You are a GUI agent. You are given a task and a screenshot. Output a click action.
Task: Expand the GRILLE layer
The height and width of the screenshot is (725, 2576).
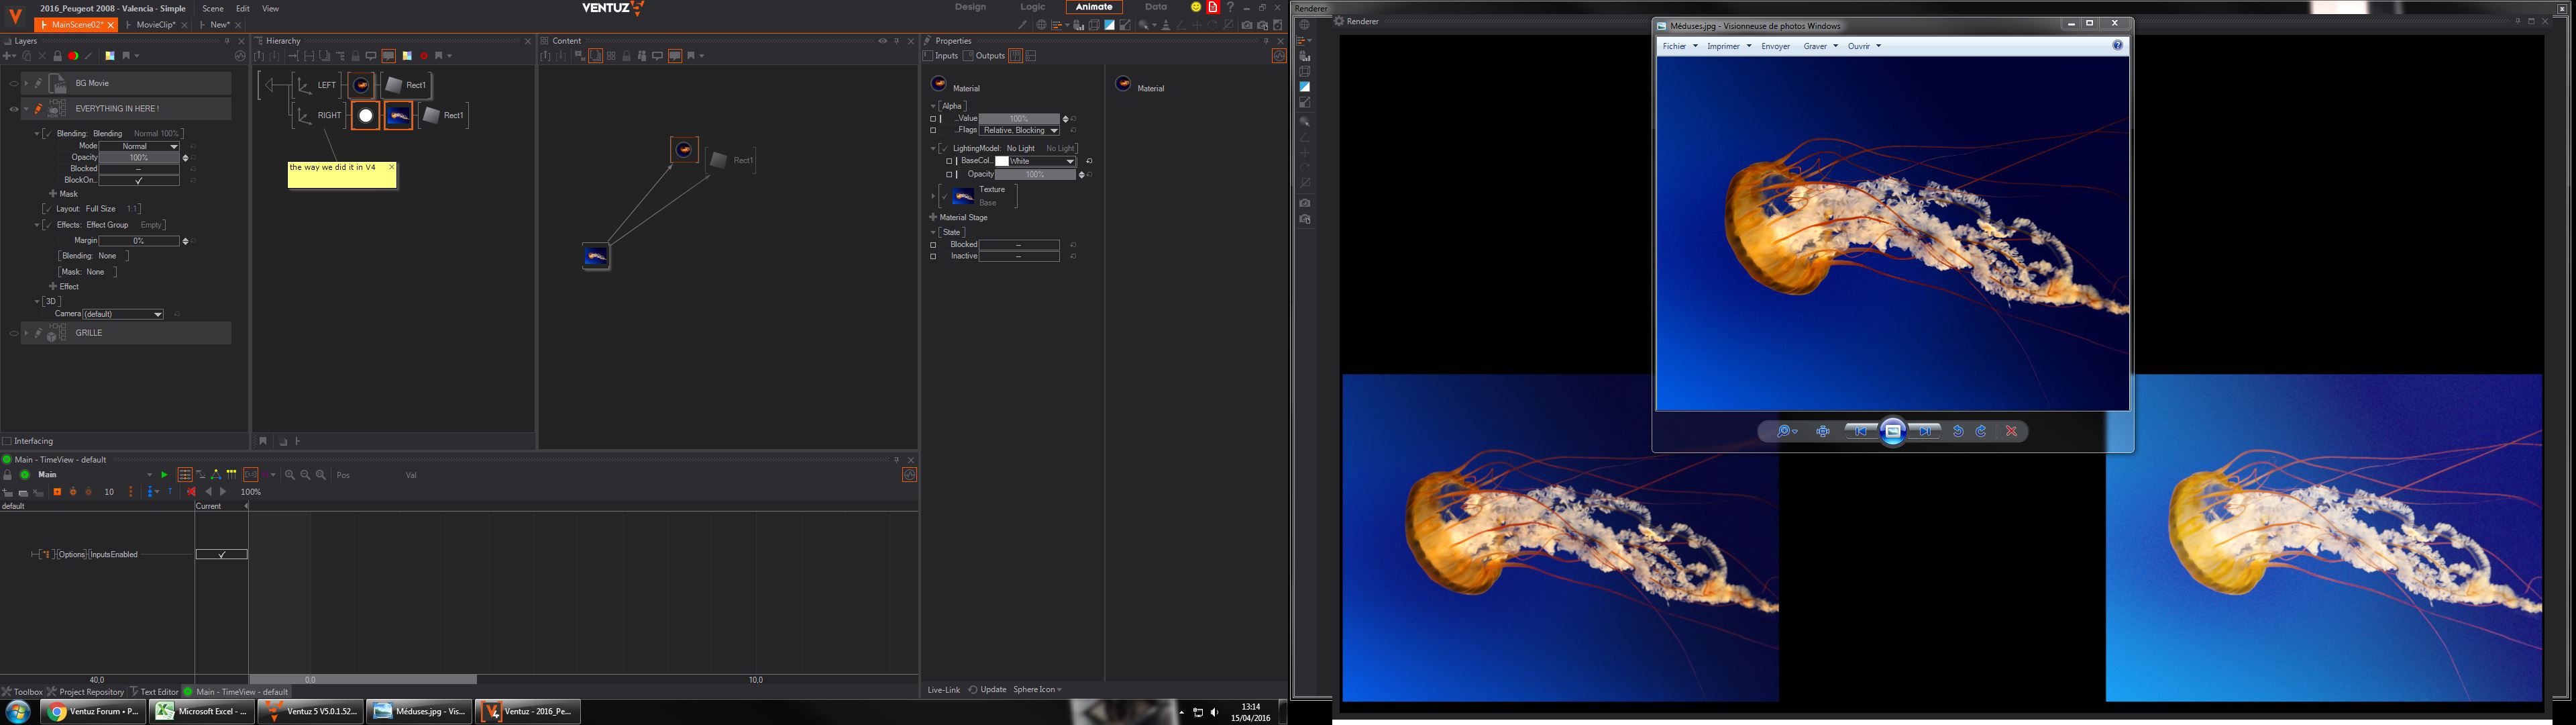(x=26, y=334)
